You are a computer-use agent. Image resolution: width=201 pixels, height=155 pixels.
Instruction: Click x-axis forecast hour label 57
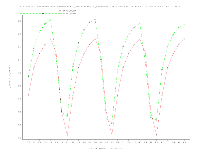point(134,142)
